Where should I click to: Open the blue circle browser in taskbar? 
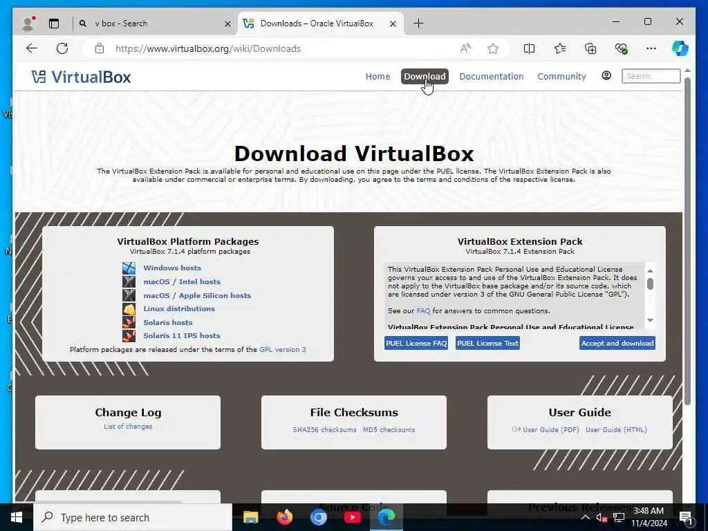318,517
